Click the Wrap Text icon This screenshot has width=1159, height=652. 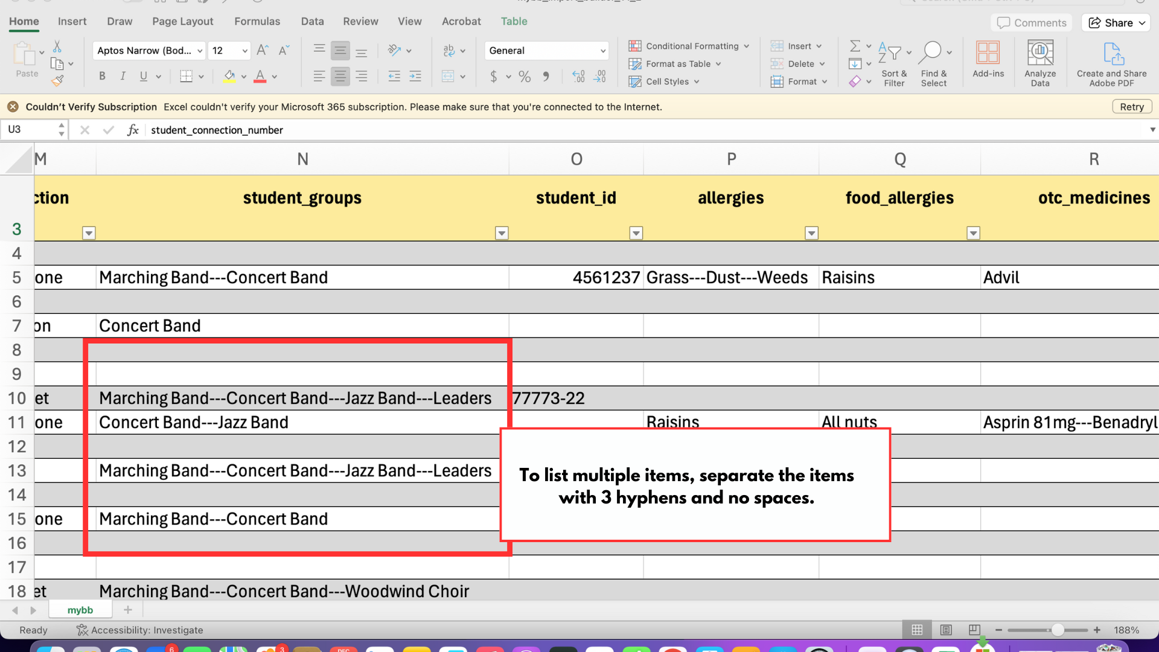pyautogui.click(x=449, y=50)
